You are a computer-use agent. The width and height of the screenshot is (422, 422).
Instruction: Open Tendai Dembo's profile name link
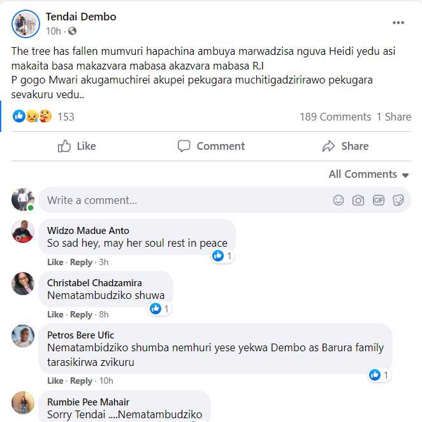coord(81,17)
